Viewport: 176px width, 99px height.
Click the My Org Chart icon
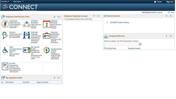click(x=105, y=48)
